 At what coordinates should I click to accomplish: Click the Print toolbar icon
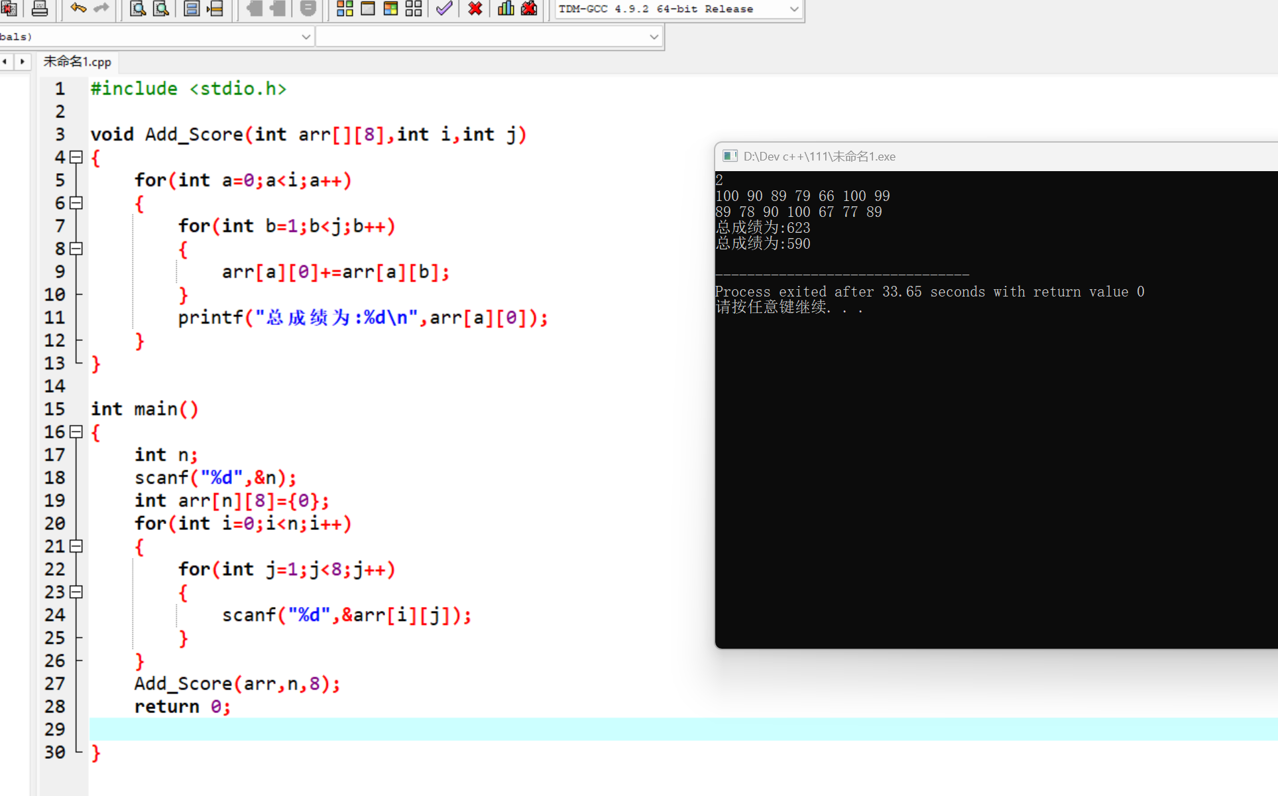click(x=40, y=9)
